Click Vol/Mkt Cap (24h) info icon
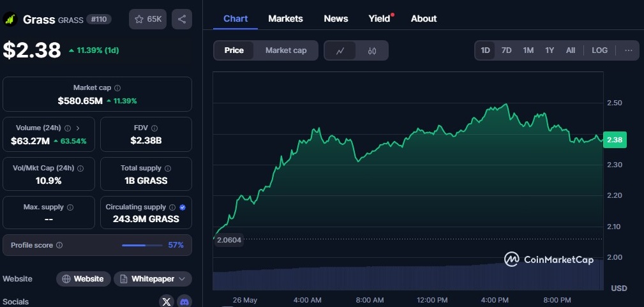 80,168
